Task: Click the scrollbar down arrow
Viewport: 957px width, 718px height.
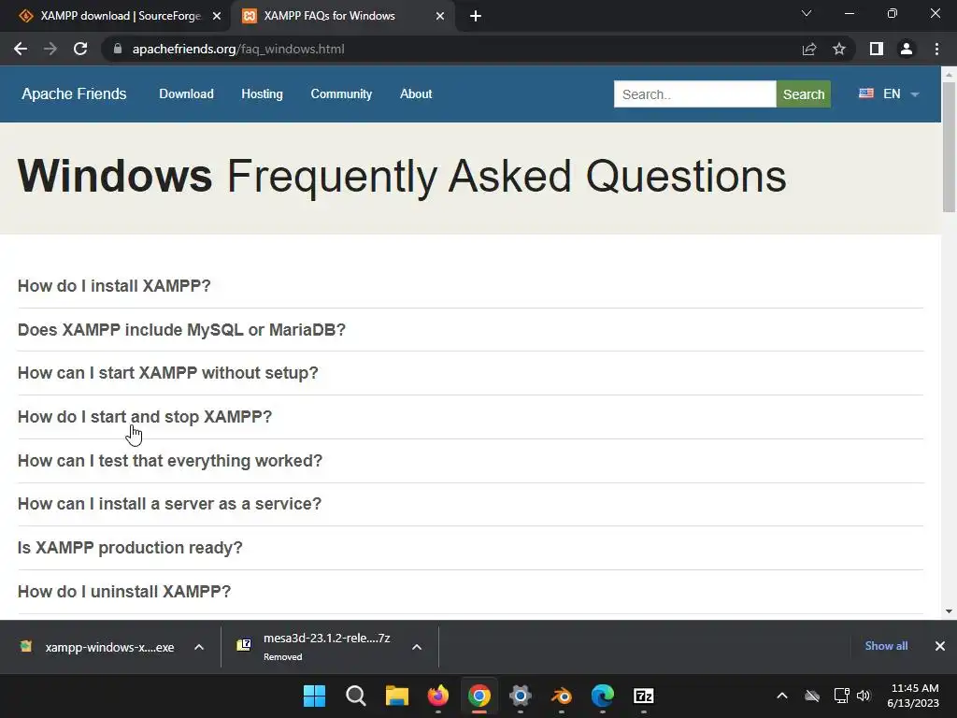Action: [x=949, y=611]
